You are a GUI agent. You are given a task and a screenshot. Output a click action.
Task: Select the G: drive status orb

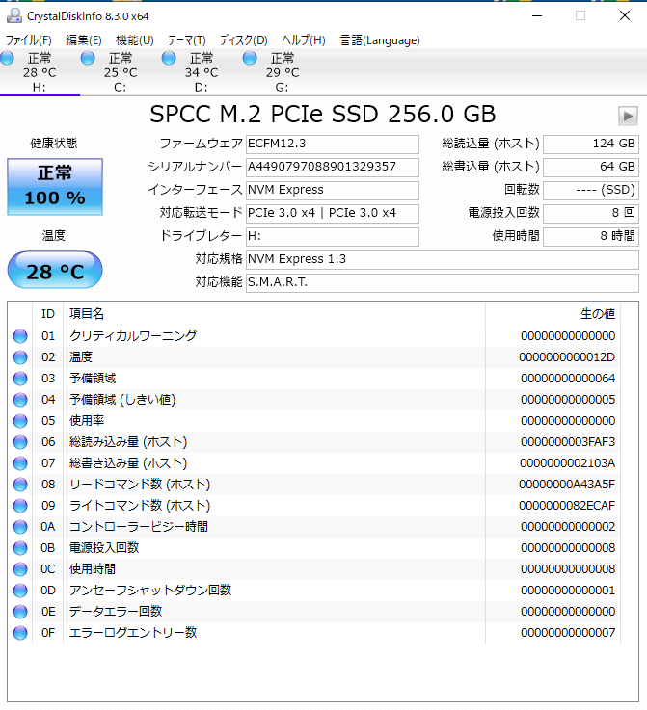tap(251, 60)
